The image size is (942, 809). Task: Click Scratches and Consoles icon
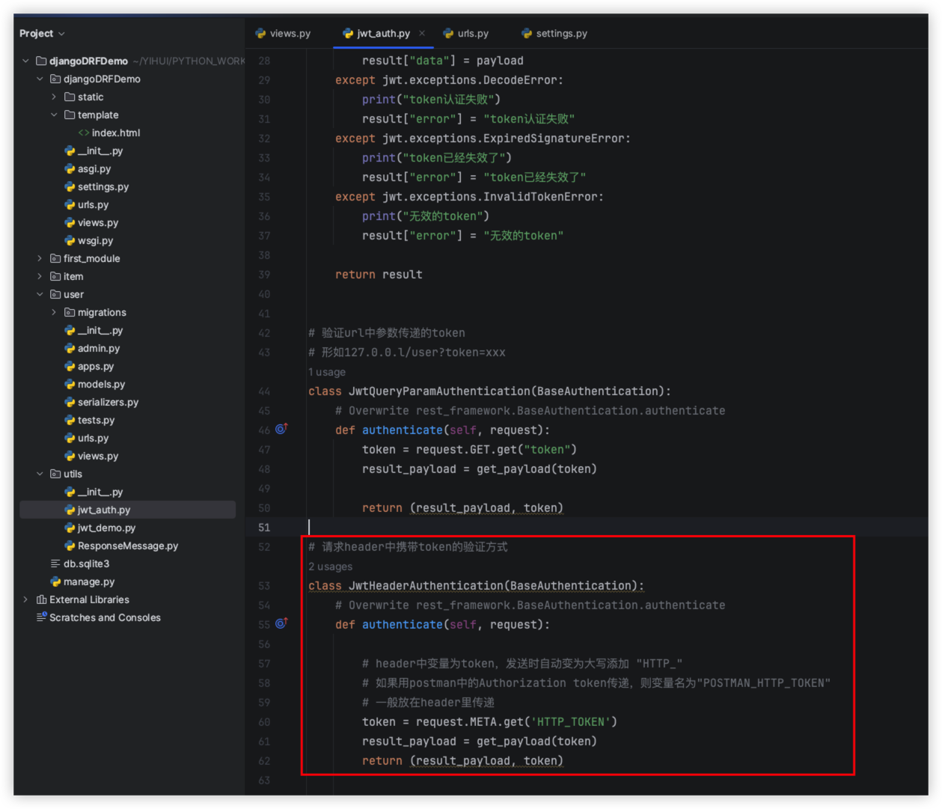41,617
